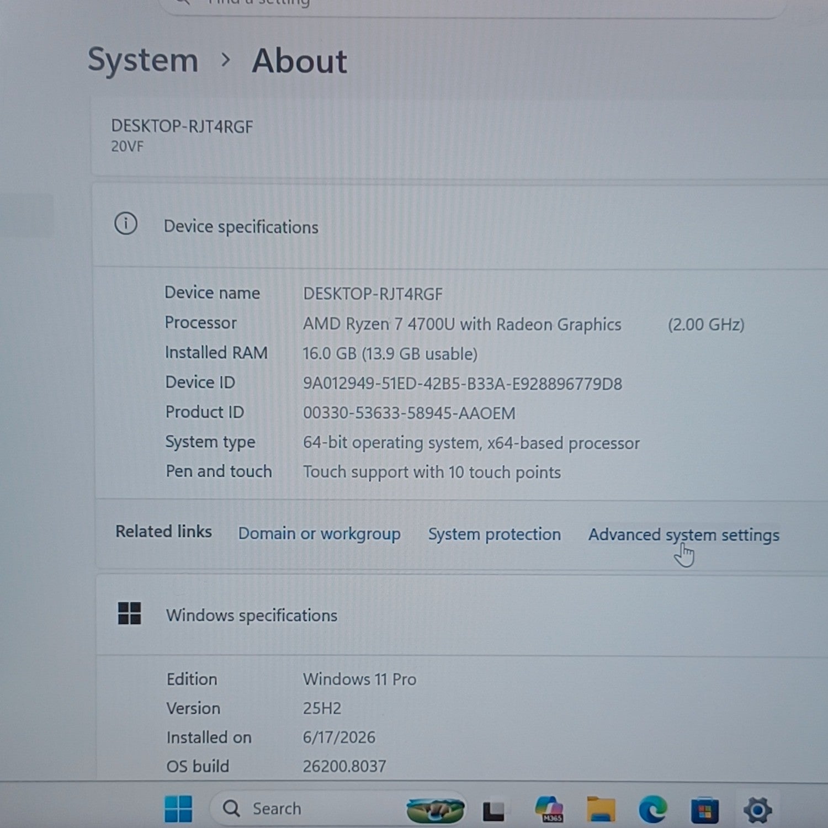Launch Microsoft Edge browser
Viewport: 828px width, 828px height.
(653, 810)
